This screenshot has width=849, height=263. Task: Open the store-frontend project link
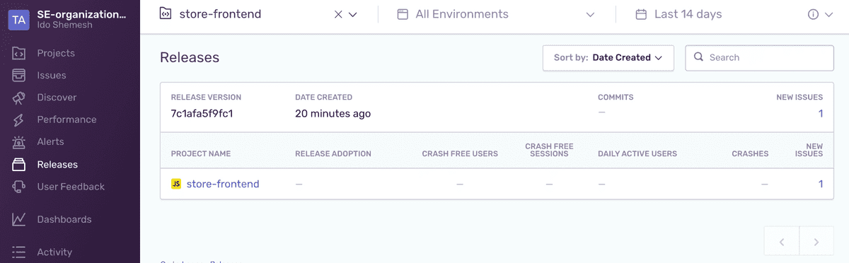pyautogui.click(x=223, y=184)
